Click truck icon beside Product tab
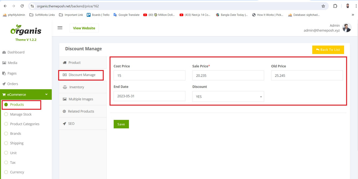 point(65,63)
